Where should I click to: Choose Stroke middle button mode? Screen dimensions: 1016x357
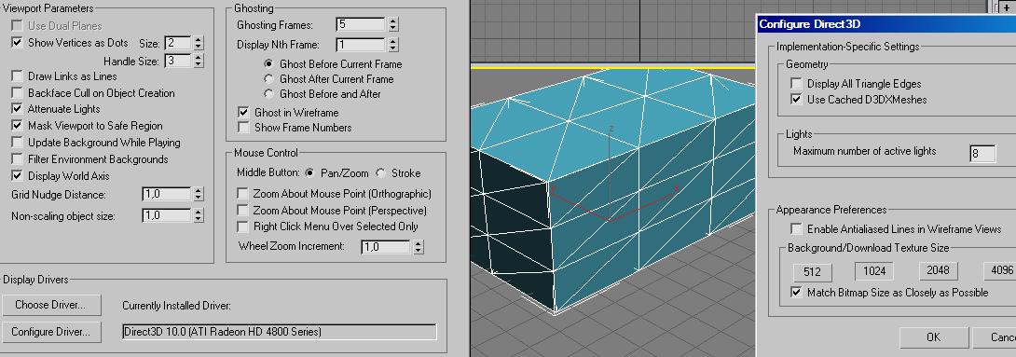(380, 173)
